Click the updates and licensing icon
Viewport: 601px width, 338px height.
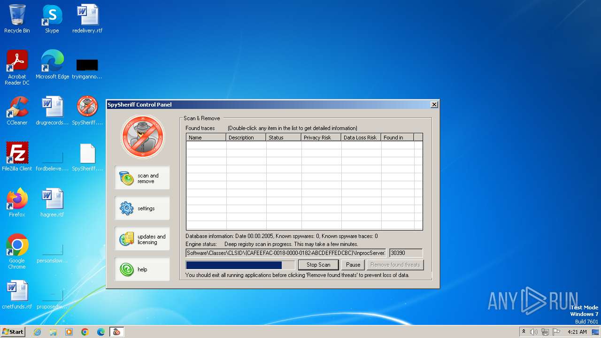pyautogui.click(x=127, y=239)
